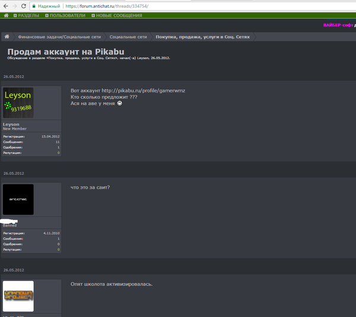Click the post text что это за сайт?
356x317 pixels.
pyautogui.click(x=90, y=187)
